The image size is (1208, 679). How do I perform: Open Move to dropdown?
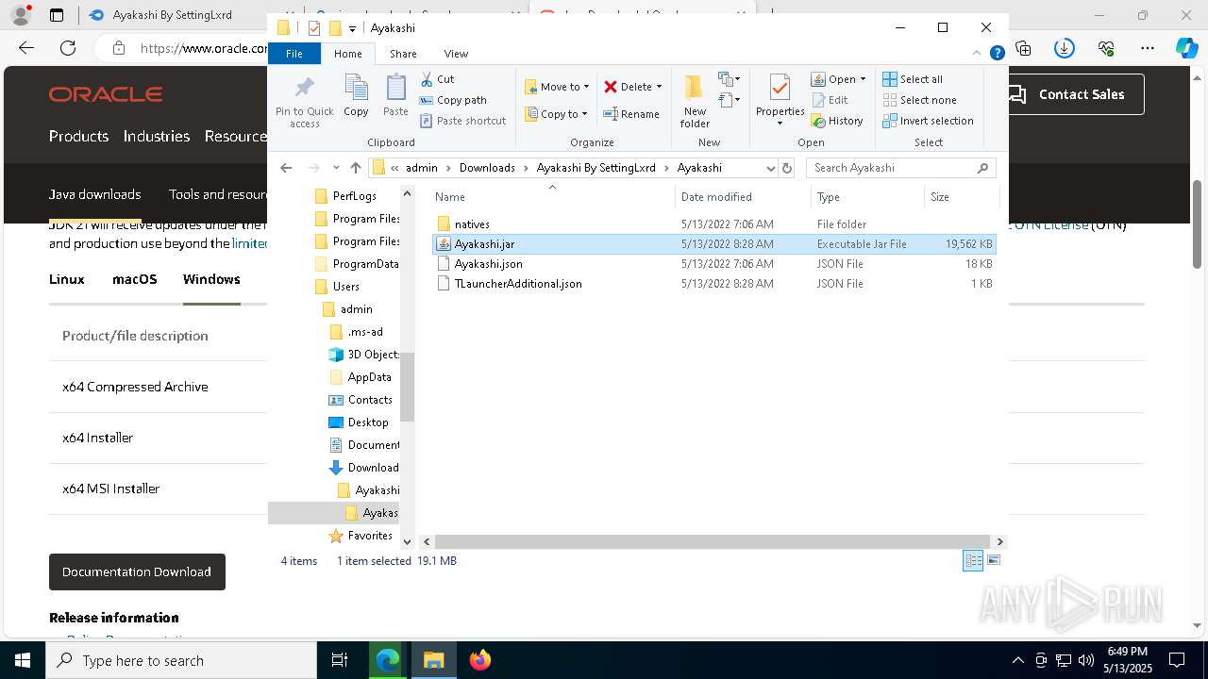557,87
